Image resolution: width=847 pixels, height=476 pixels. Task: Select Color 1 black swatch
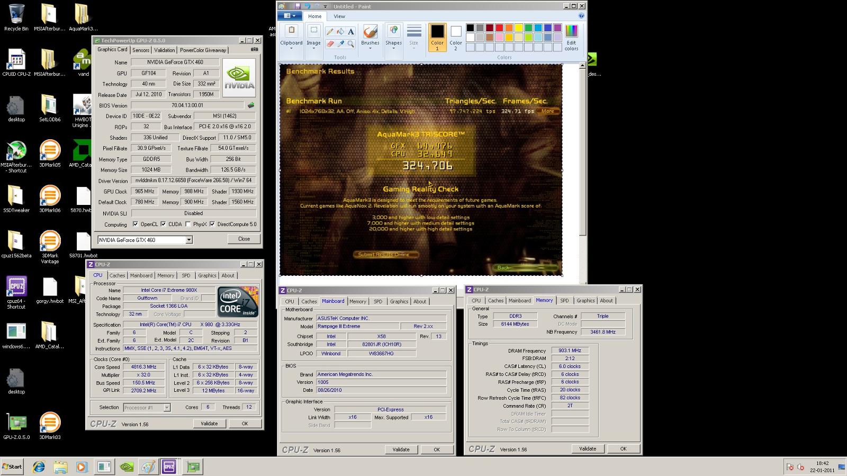(437, 38)
